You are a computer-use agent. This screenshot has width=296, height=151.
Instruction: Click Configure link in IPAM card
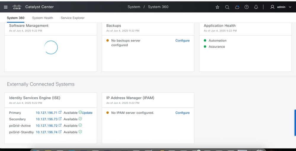click(x=183, y=113)
